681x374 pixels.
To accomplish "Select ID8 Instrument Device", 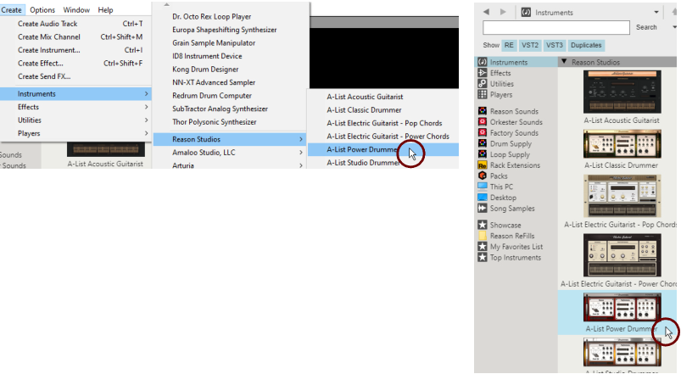I will click(207, 56).
